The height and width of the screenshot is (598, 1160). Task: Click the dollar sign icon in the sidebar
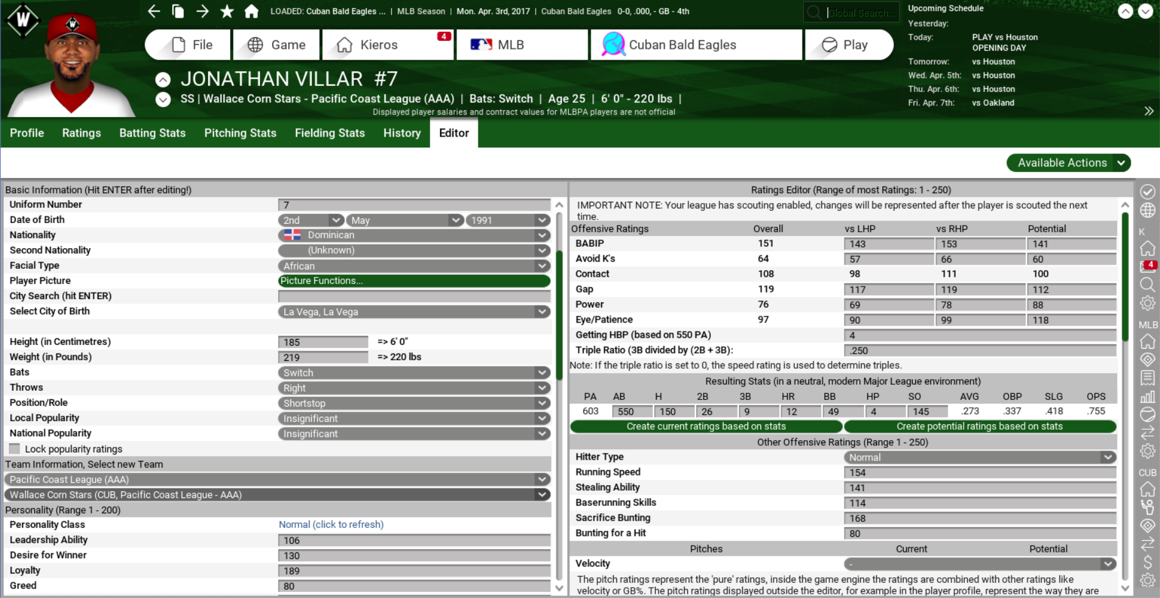click(1148, 562)
